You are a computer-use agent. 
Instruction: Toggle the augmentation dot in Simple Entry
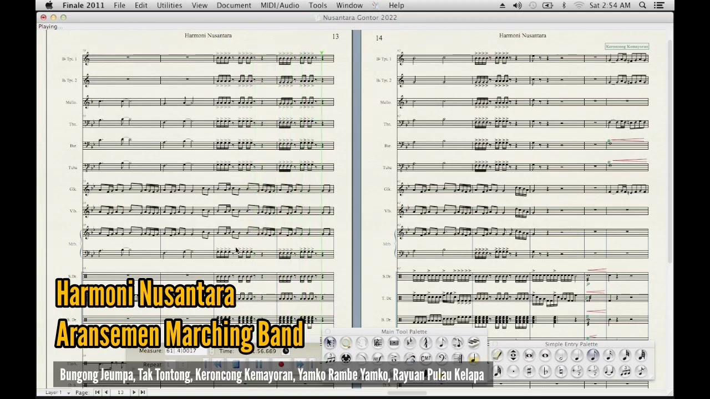coord(513,371)
